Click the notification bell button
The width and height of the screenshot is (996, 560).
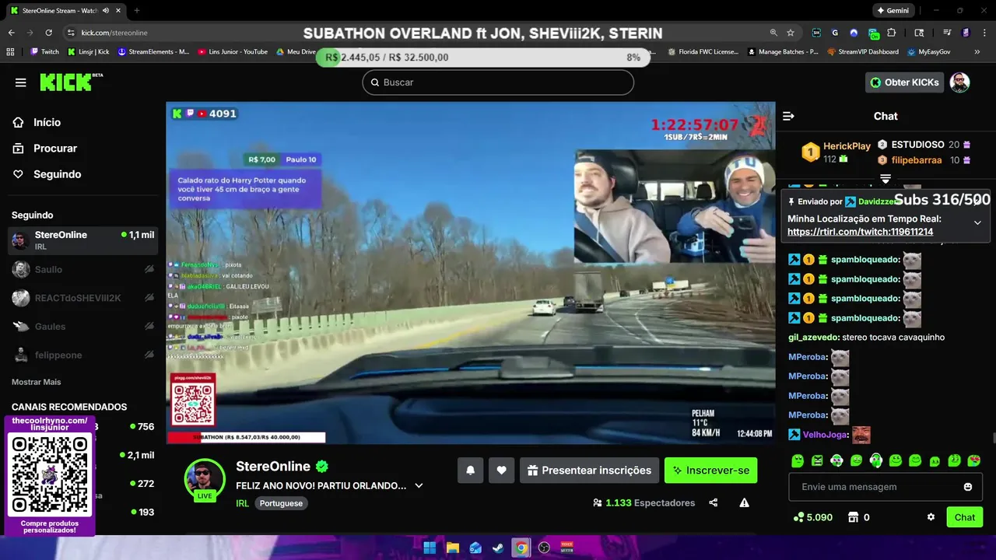coord(471,471)
